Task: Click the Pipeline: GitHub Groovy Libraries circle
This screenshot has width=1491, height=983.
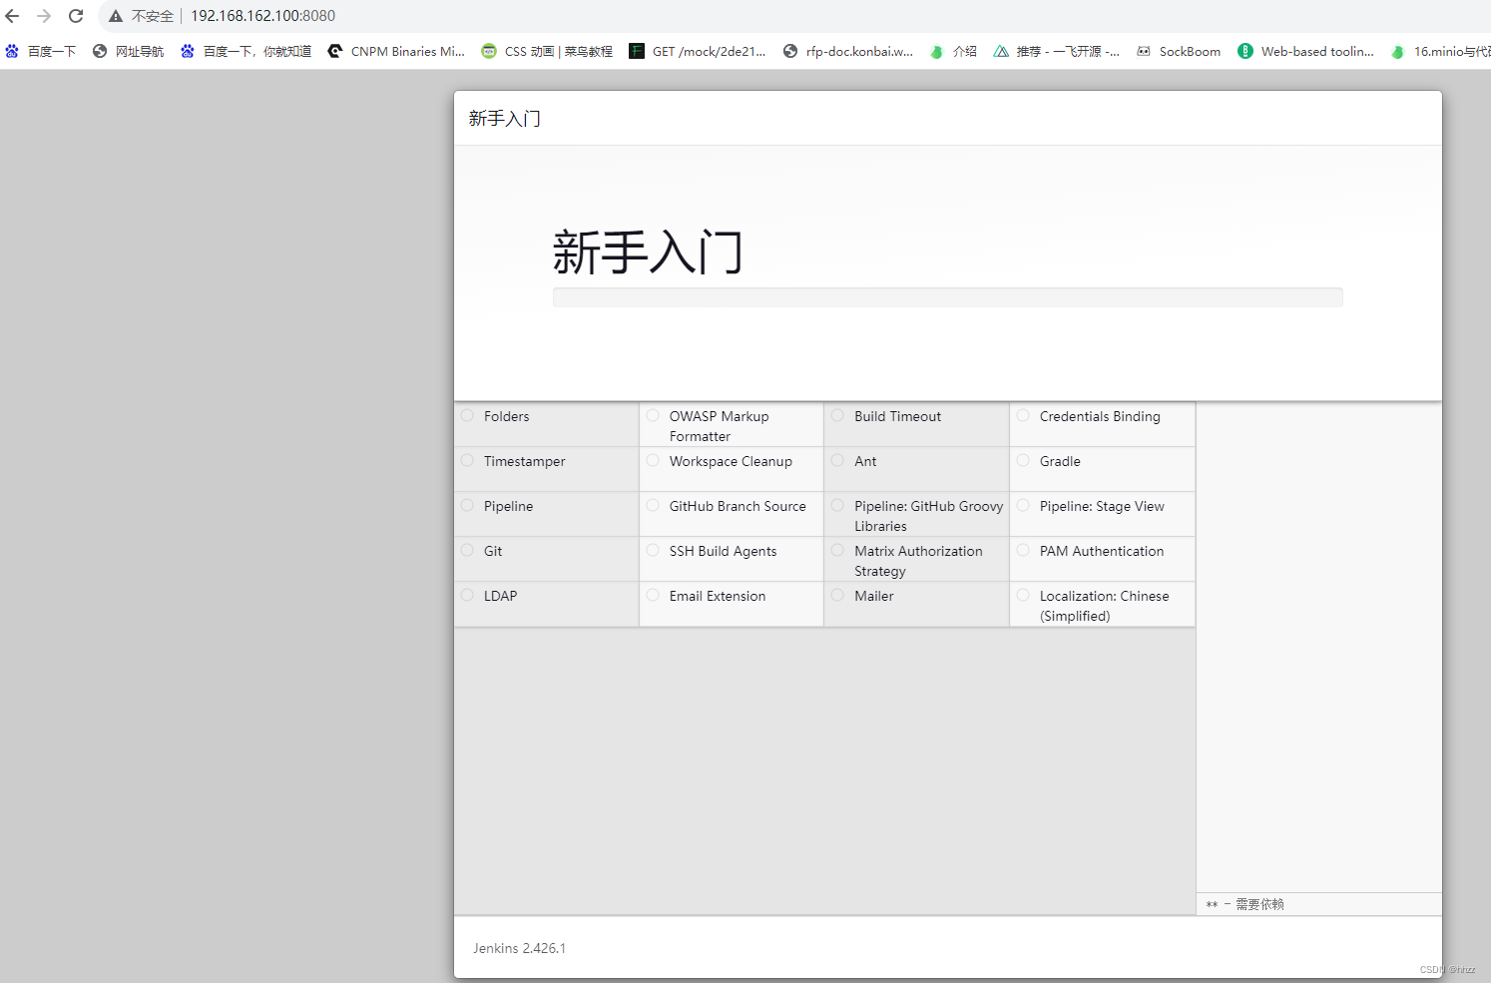Action: pyautogui.click(x=837, y=505)
